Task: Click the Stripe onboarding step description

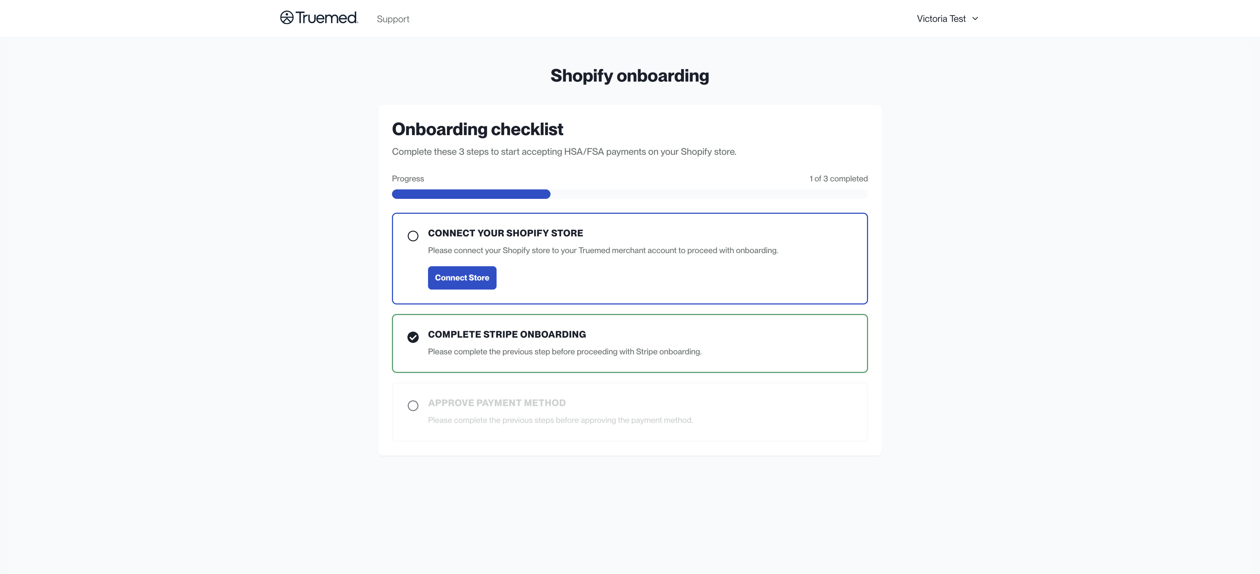Action: pyautogui.click(x=564, y=351)
